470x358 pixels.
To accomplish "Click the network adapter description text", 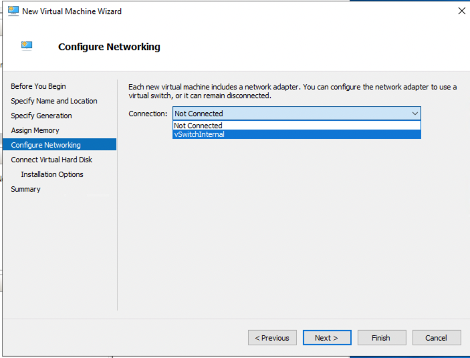I will pos(293,92).
